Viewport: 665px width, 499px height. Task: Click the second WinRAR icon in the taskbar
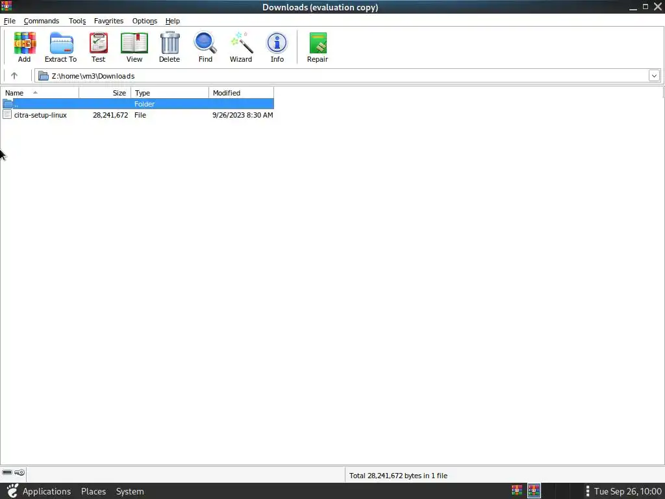click(x=534, y=491)
